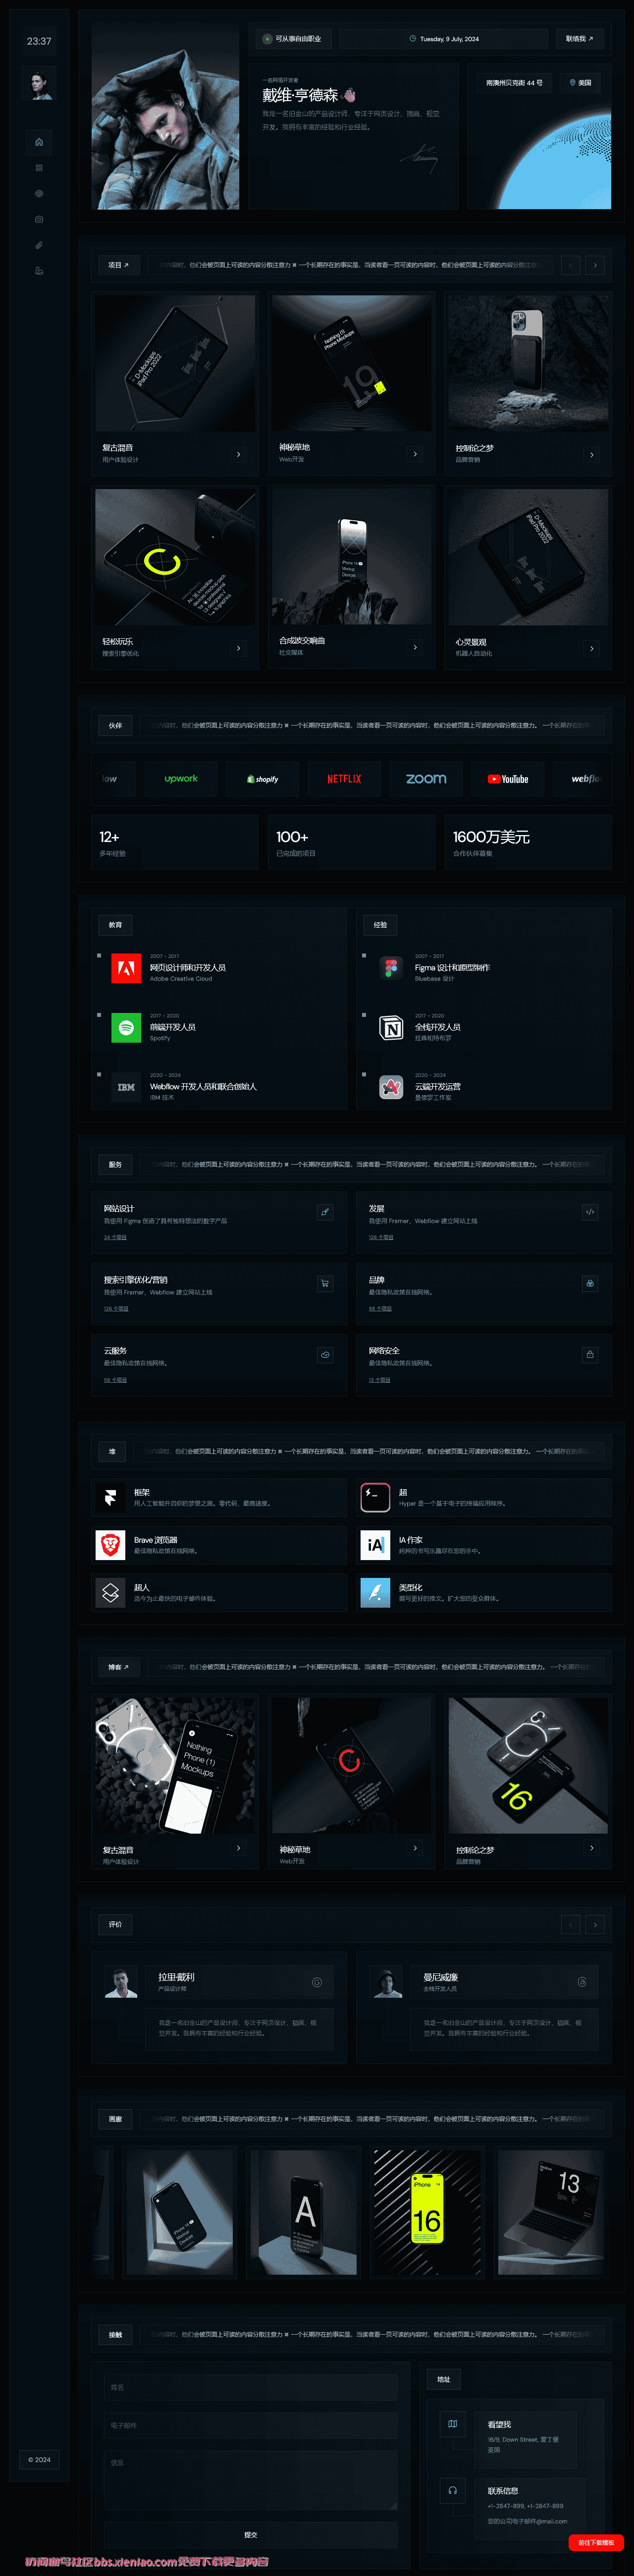Click the next arrow in the 评价 header

pyautogui.click(x=595, y=1924)
